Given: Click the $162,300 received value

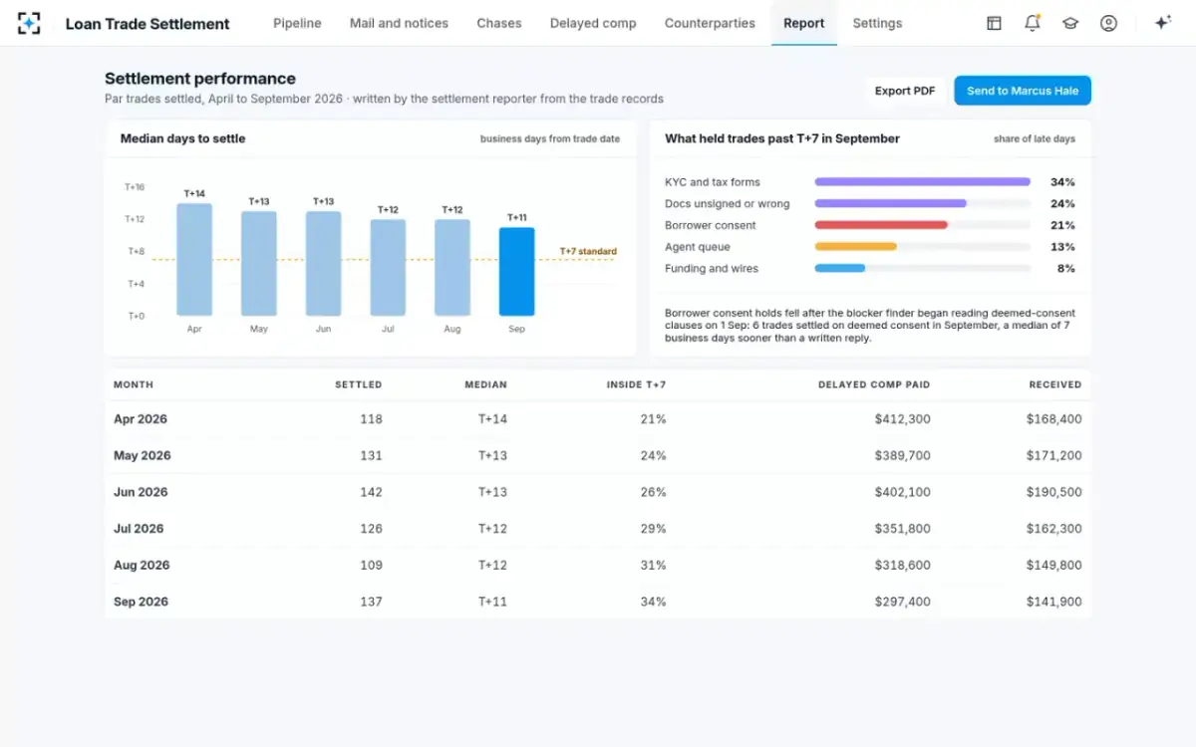Looking at the screenshot, I should (x=1054, y=529).
